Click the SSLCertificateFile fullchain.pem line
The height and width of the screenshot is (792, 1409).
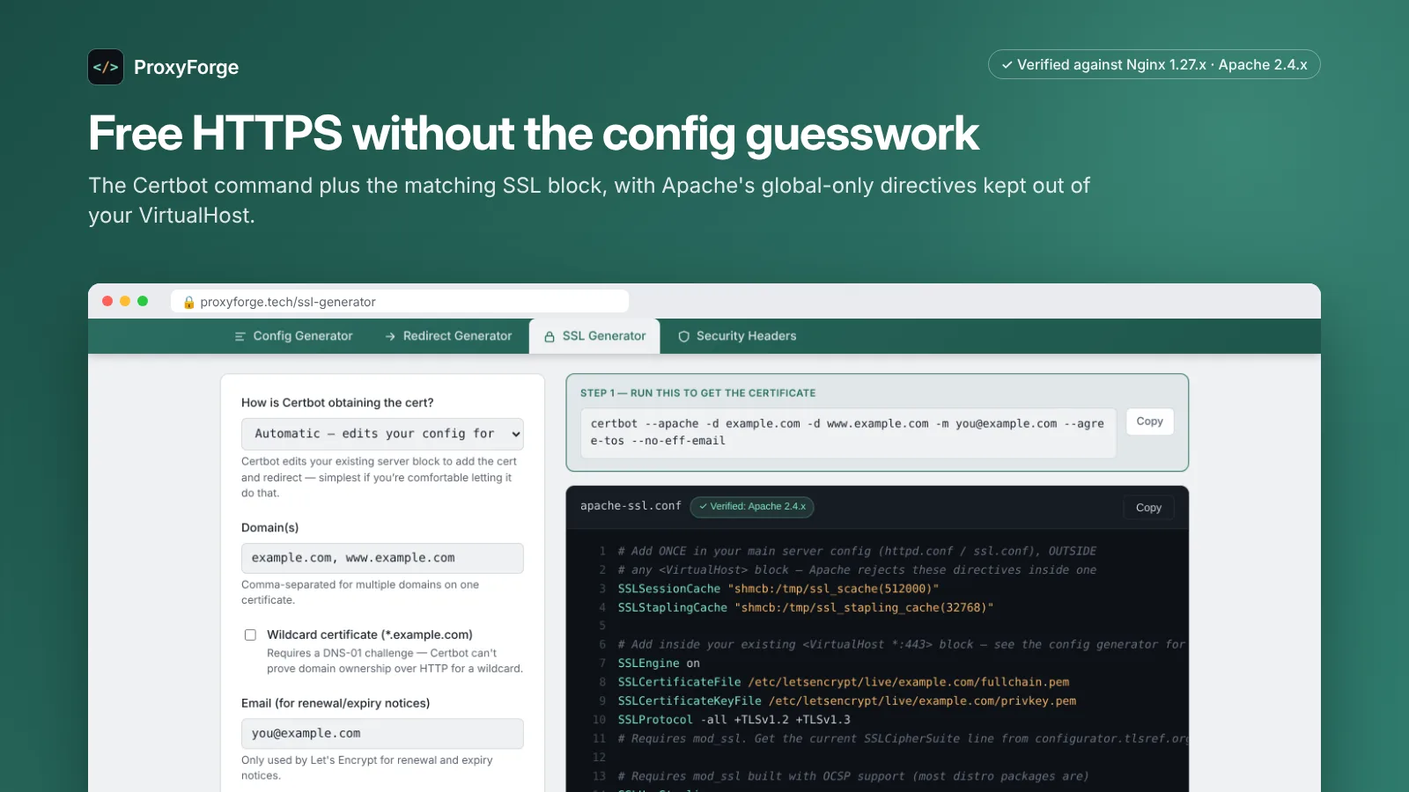click(844, 682)
